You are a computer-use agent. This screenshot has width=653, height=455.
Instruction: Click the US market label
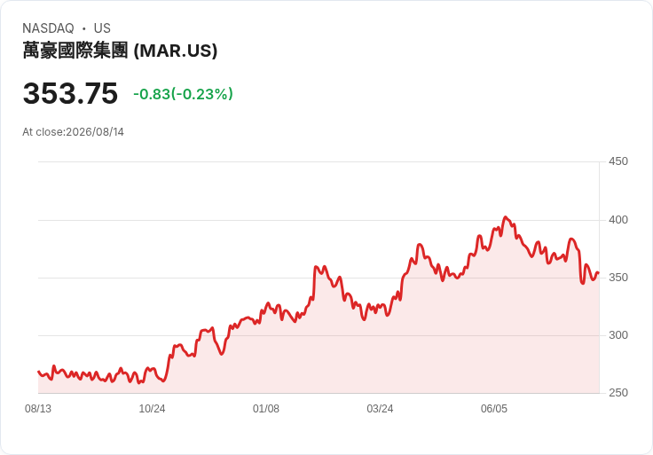[102, 28]
